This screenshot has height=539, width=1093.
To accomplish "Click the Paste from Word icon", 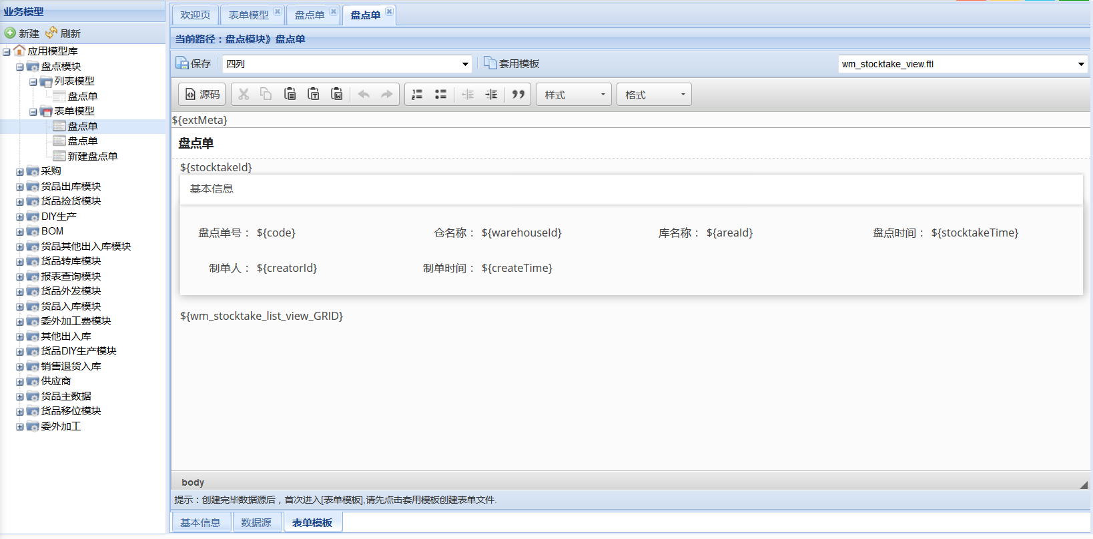I will (337, 95).
